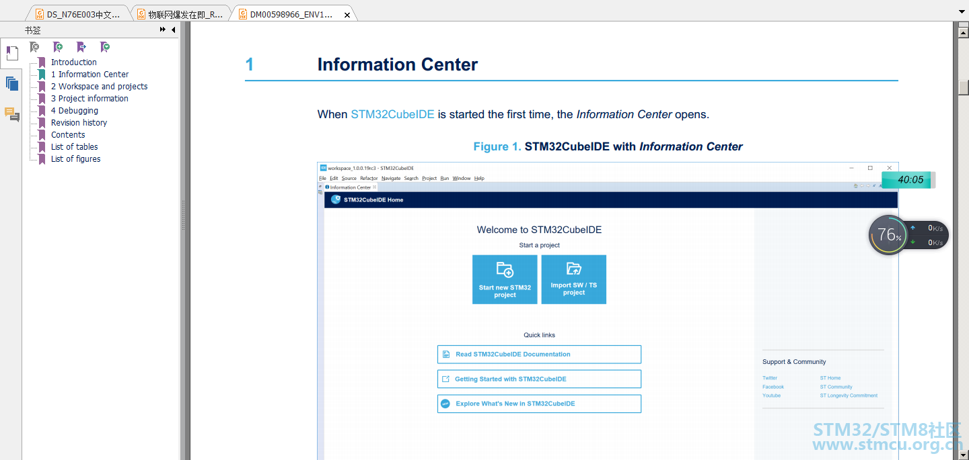
Task: Click Explore What's New in STM32CubeIDE in figure
Action: click(x=539, y=404)
